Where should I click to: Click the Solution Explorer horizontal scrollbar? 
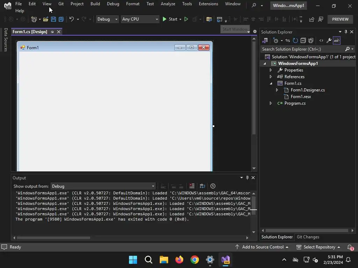(307, 230)
